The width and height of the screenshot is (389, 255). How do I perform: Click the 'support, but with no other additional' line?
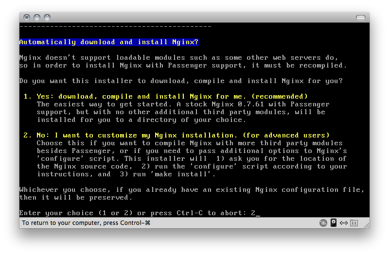pos(181,112)
